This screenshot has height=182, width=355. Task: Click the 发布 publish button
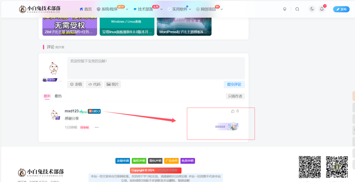[341, 9]
